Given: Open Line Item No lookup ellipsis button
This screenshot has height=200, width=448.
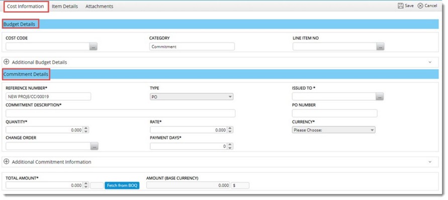Looking at the screenshot, I should (380, 47).
